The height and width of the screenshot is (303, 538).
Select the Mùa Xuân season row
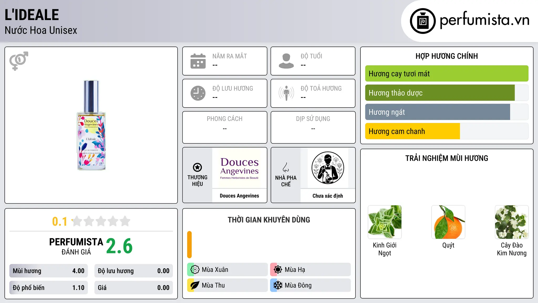tap(227, 270)
